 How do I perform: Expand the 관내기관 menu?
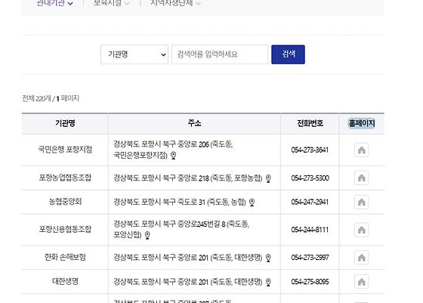click(x=54, y=3)
